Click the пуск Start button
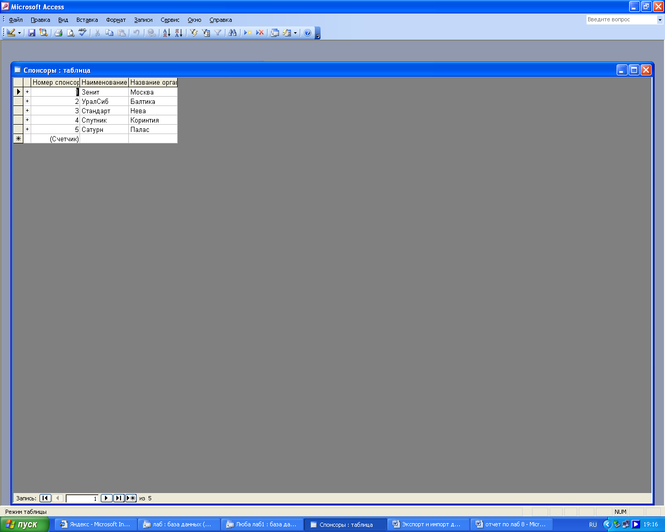The width and height of the screenshot is (665, 532). [24, 524]
